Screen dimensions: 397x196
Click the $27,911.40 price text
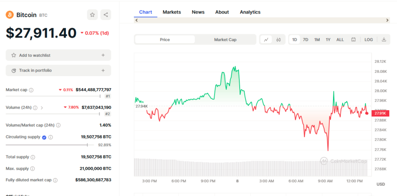coord(41,33)
